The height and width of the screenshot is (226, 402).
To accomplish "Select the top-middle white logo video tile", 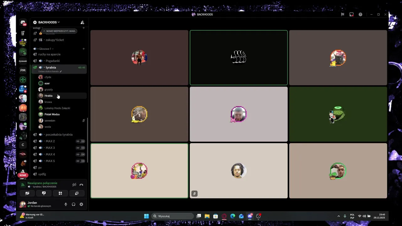I will 239,58.
